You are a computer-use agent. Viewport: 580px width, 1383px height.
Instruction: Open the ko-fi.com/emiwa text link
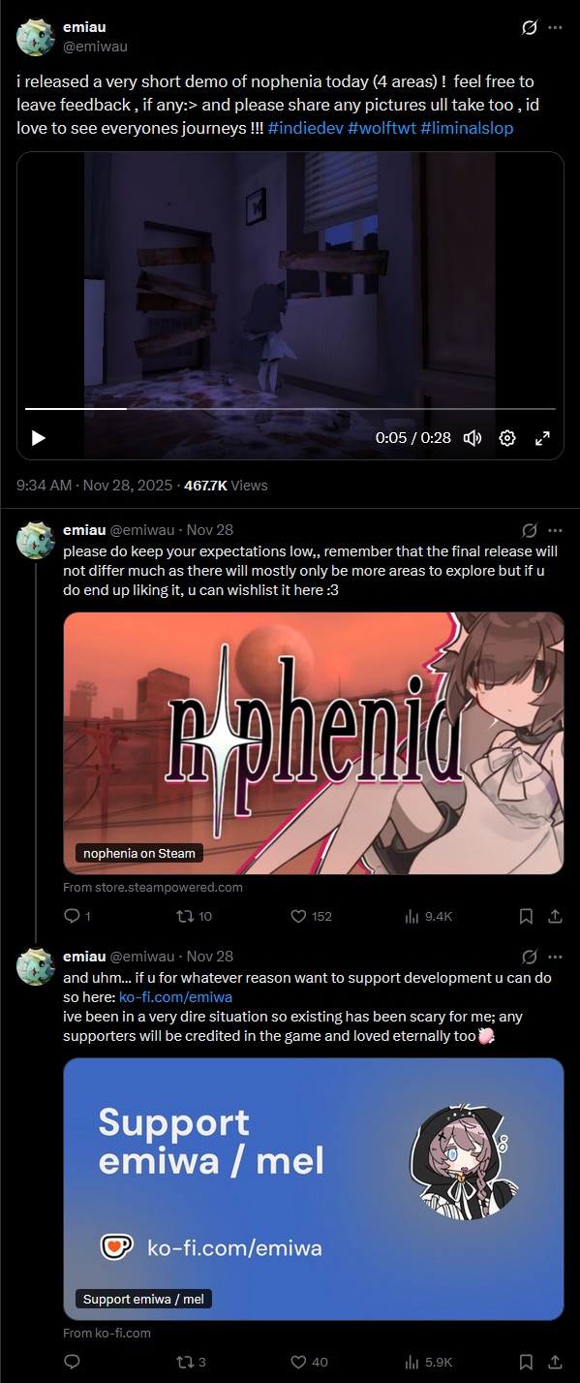(x=175, y=996)
